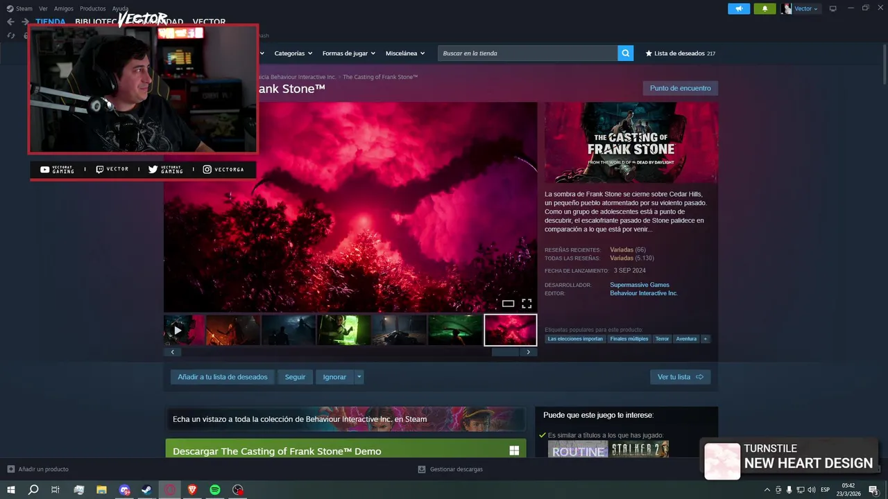Screen dimensions: 888x499
Task: Open the Windows Start menu
Action: [x=11, y=490]
